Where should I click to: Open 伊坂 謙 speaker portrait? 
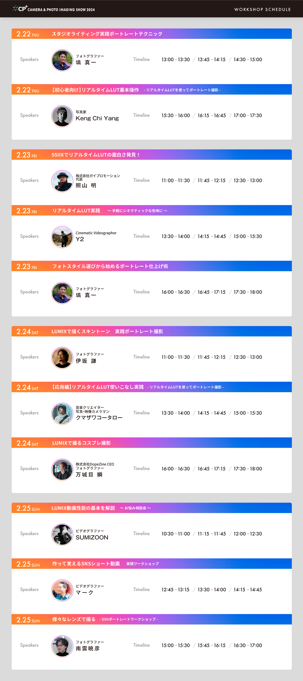click(x=62, y=358)
